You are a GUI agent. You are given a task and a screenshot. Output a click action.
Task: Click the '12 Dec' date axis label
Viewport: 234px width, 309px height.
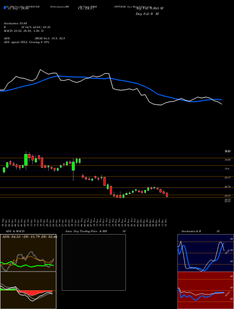click(167, 222)
